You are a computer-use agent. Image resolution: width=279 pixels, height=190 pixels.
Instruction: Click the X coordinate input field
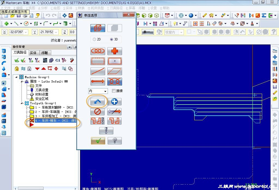pos(19,32)
